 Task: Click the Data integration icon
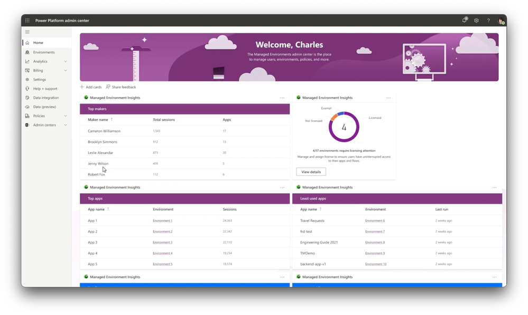pos(27,98)
